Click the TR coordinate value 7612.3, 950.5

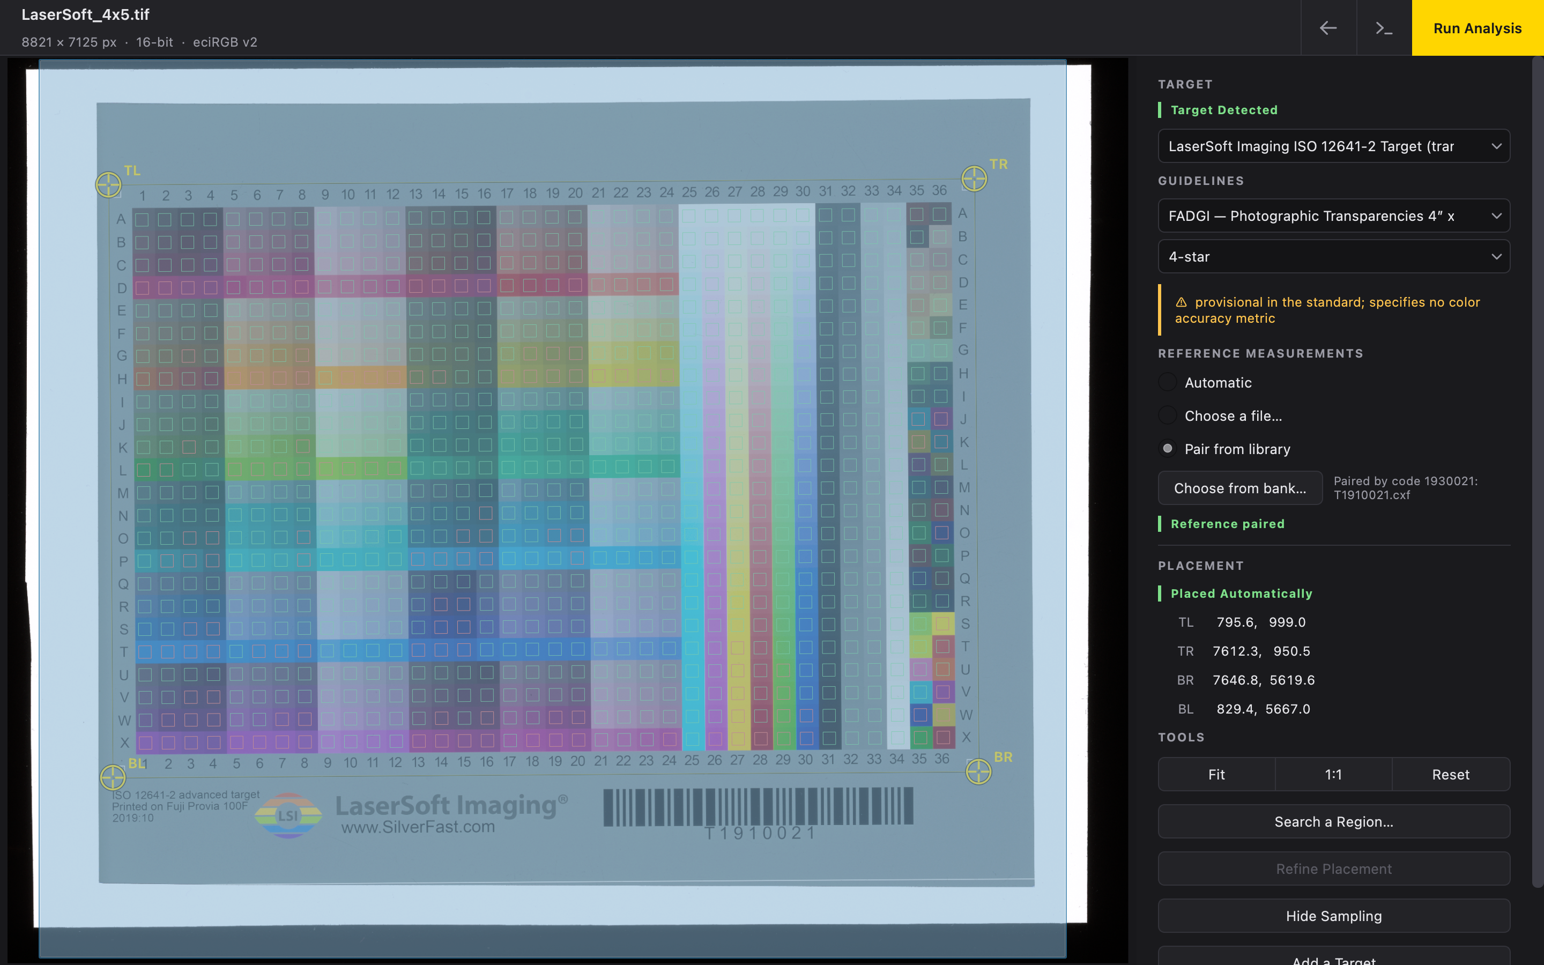tap(1261, 651)
